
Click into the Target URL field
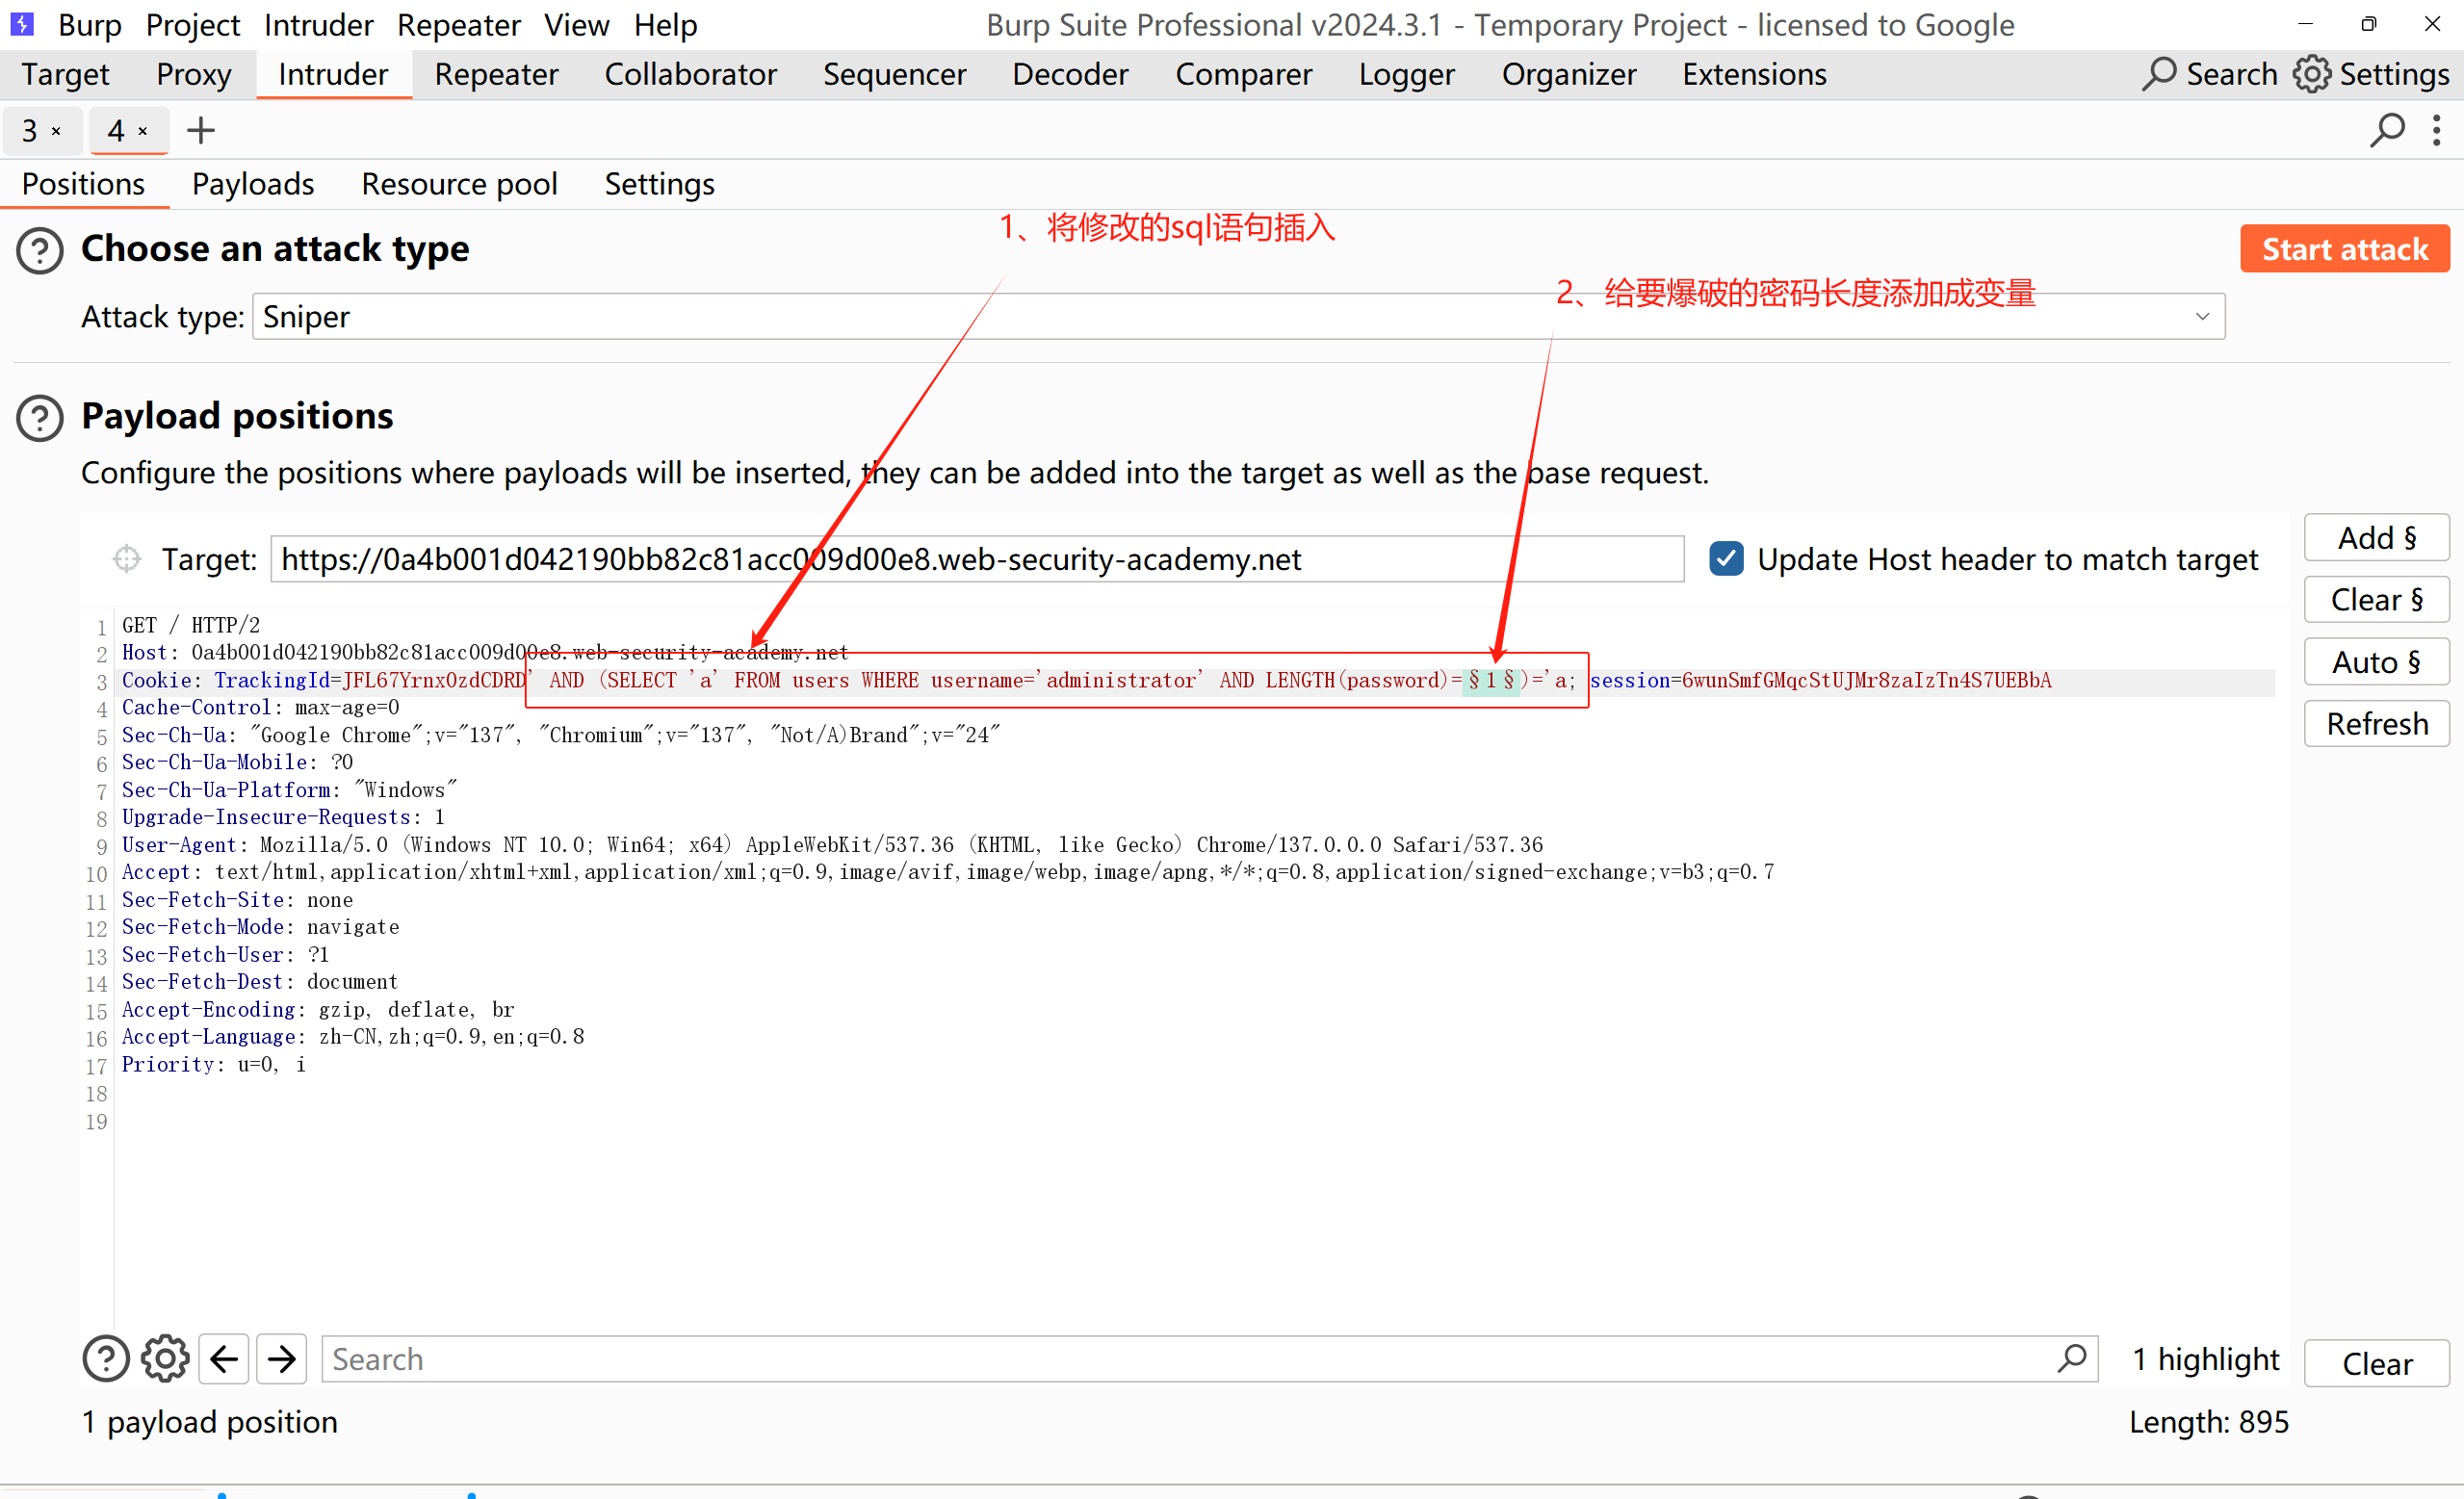pos(976,559)
